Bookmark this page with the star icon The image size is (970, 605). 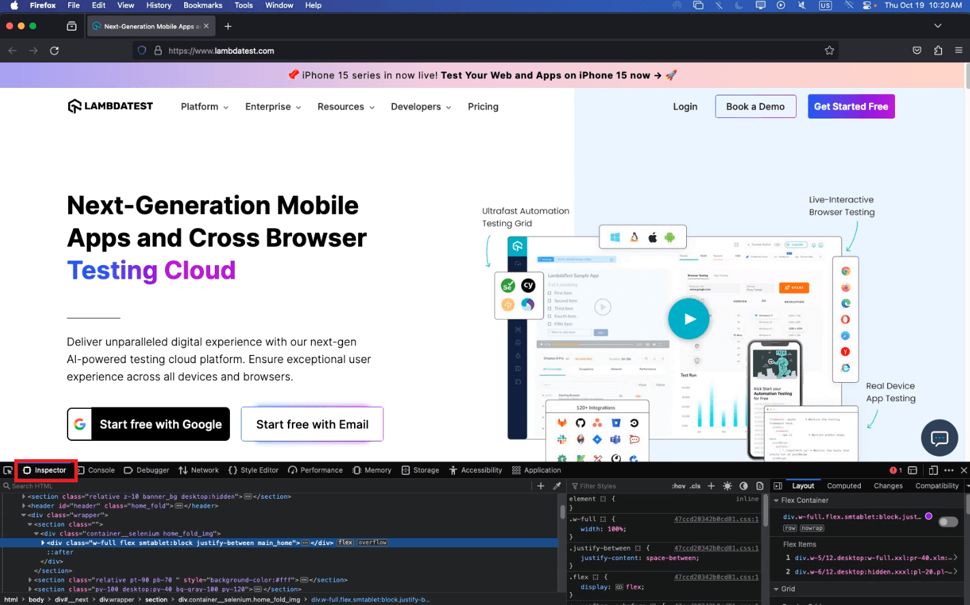829,50
